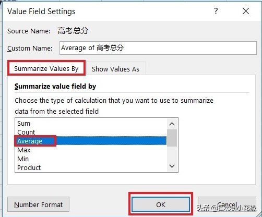Viewport: 262px width, 217px height.
Task: Pick Product from the calculation list
Action: coord(29,167)
